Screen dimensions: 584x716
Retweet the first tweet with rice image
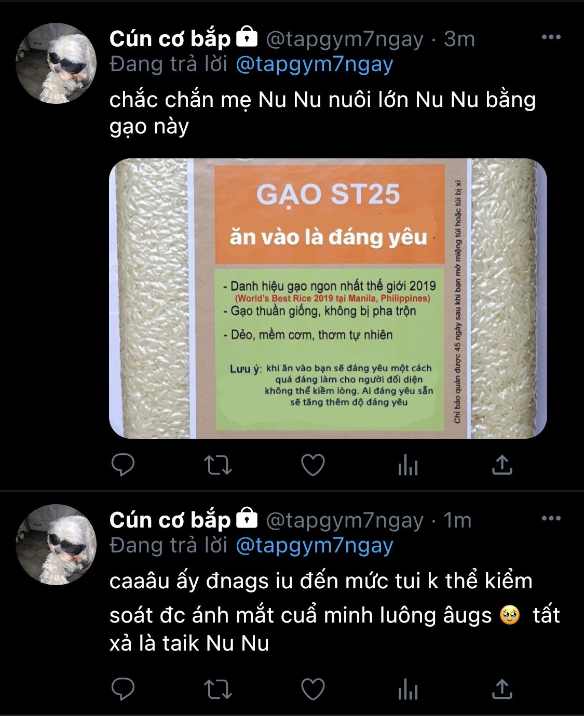(218, 465)
